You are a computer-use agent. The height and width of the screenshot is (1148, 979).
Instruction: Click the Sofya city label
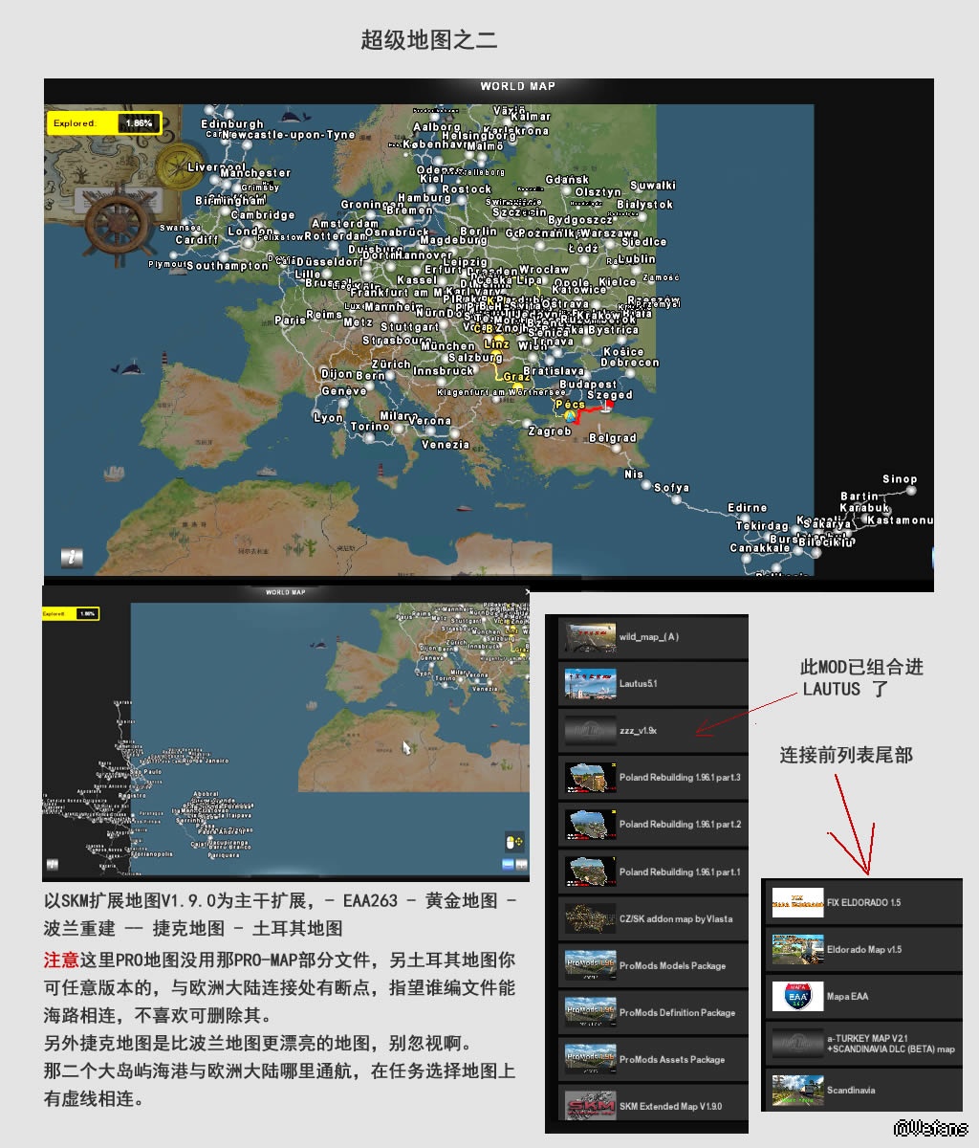tap(672, 488)
